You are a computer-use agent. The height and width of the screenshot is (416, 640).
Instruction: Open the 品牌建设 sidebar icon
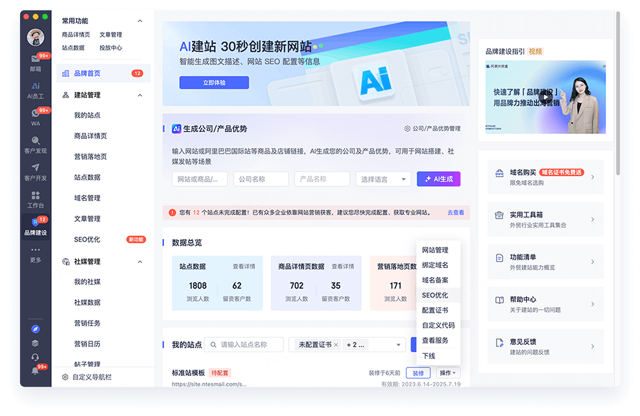pyautogui.click(x=36, y=226)
